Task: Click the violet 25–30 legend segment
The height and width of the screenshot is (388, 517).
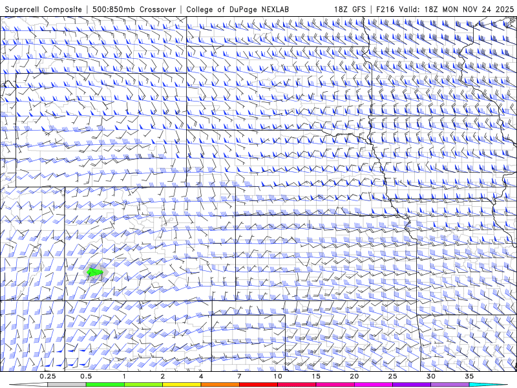Action: [412, 385]
